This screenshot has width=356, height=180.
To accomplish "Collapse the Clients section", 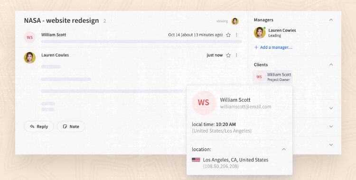I will coord(331,64).
